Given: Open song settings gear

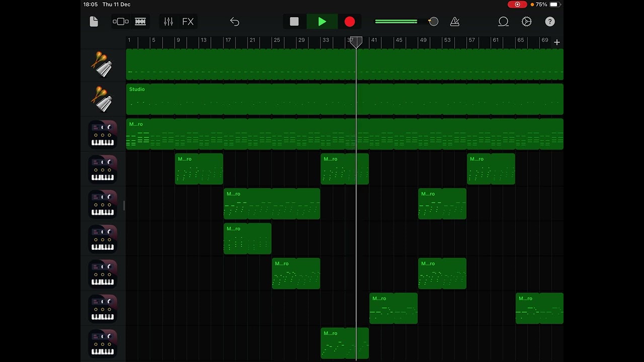Looking at the screenshot, I should 527,22.
